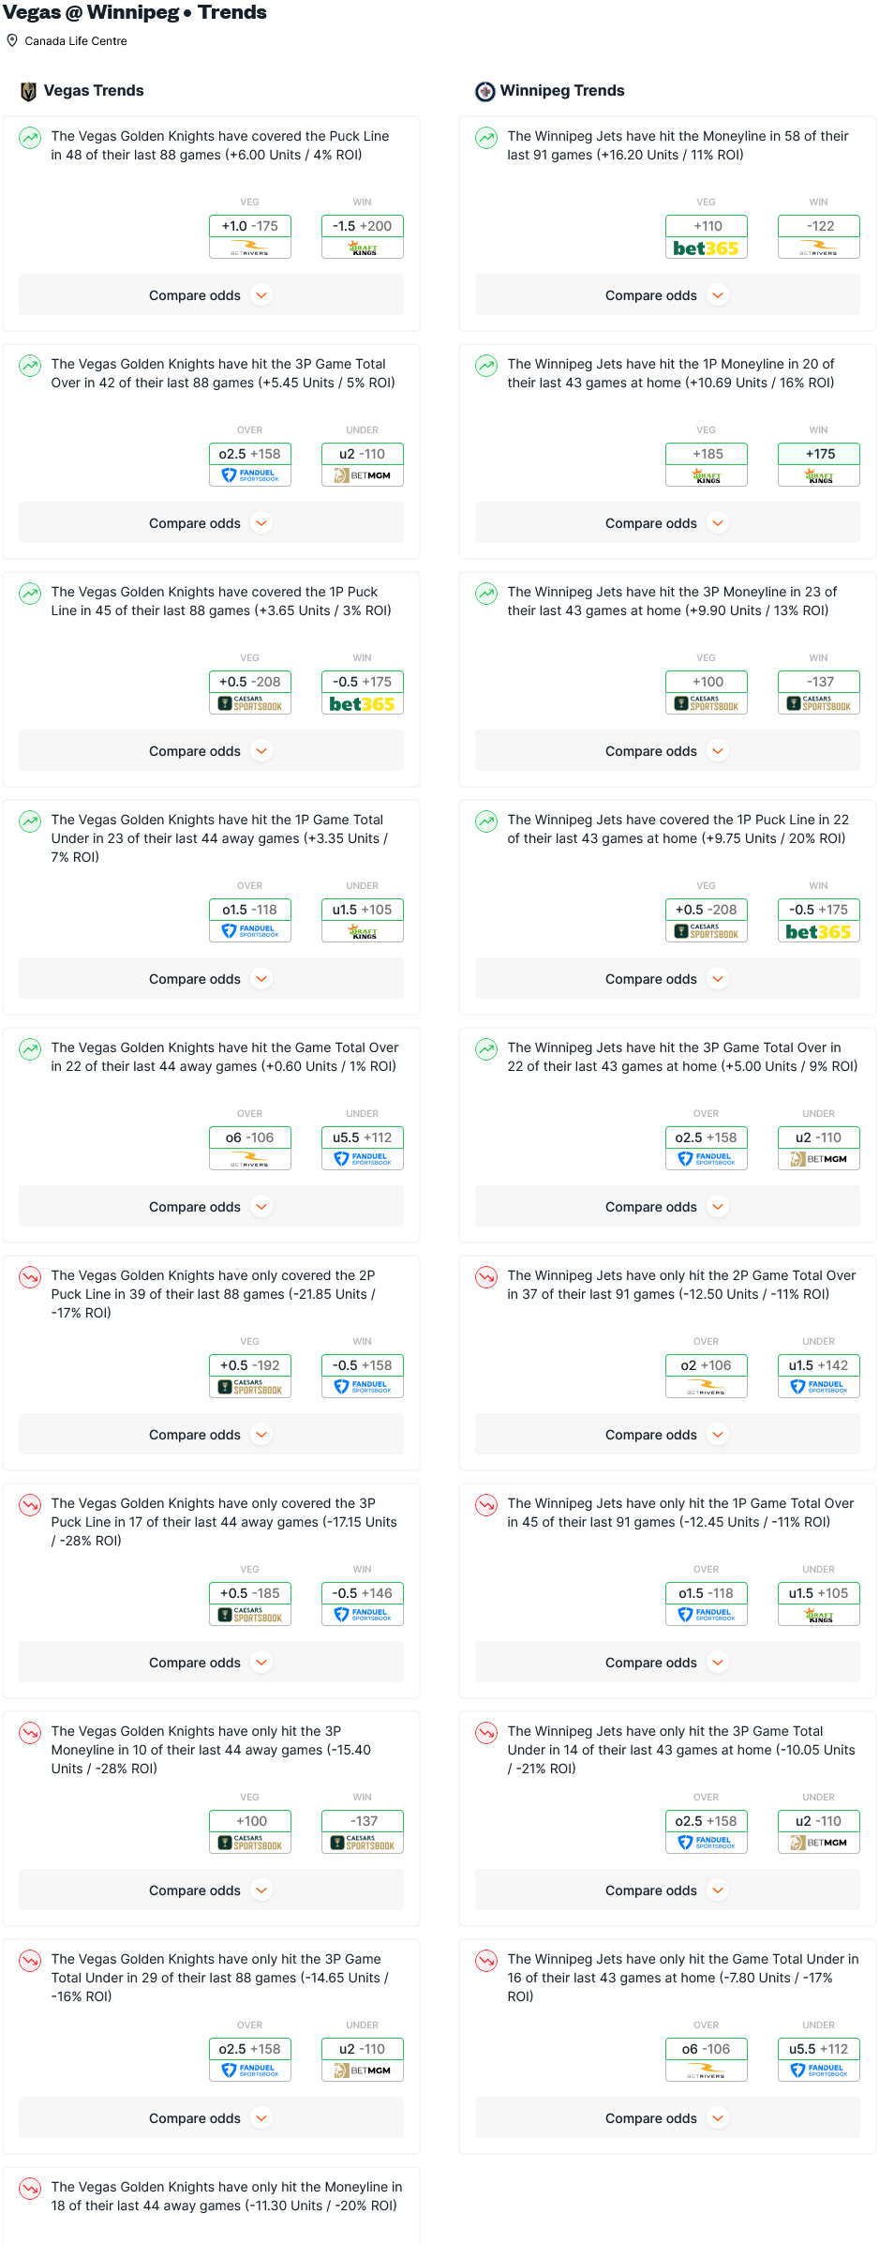The height and width of the screenshot is (2244, 879).
Task: Pick the u1.5 +142 under odds
Action: (818, 1365)
